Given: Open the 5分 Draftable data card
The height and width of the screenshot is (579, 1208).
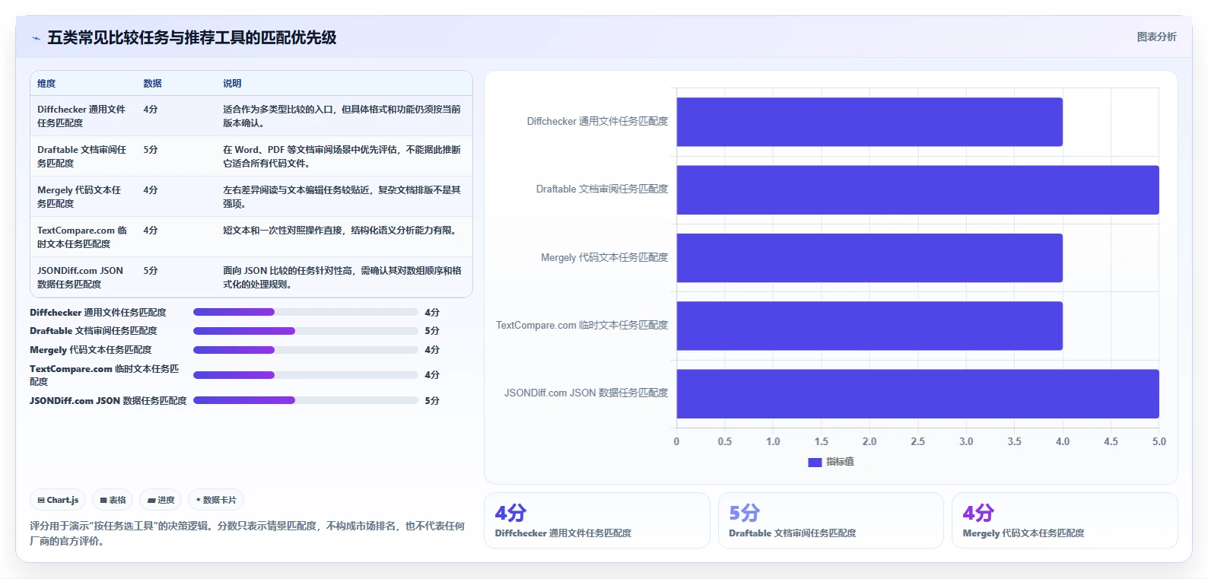Looking at the screenshot, I should pyautogui.click(x=831, y=520).
